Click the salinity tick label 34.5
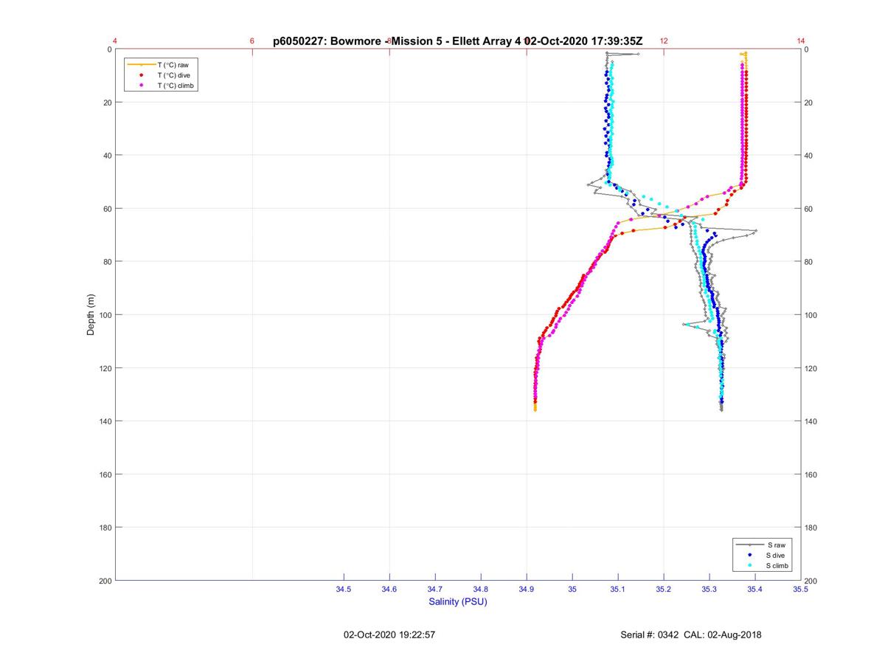Screen dimensions: 885x653 click(x=344, y=590)
